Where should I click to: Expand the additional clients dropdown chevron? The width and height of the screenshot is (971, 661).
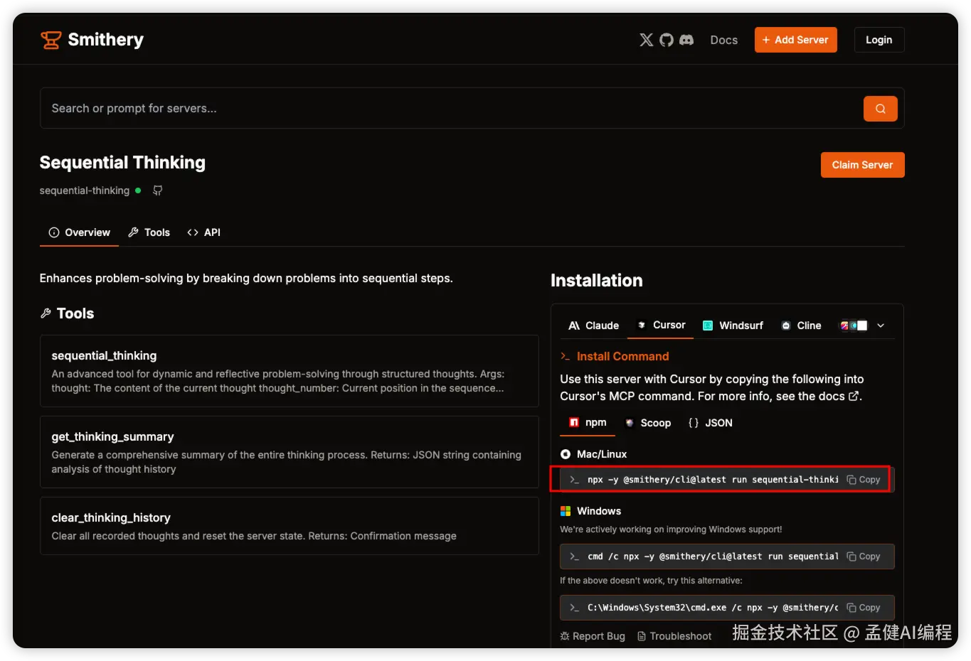click(881, 326)
